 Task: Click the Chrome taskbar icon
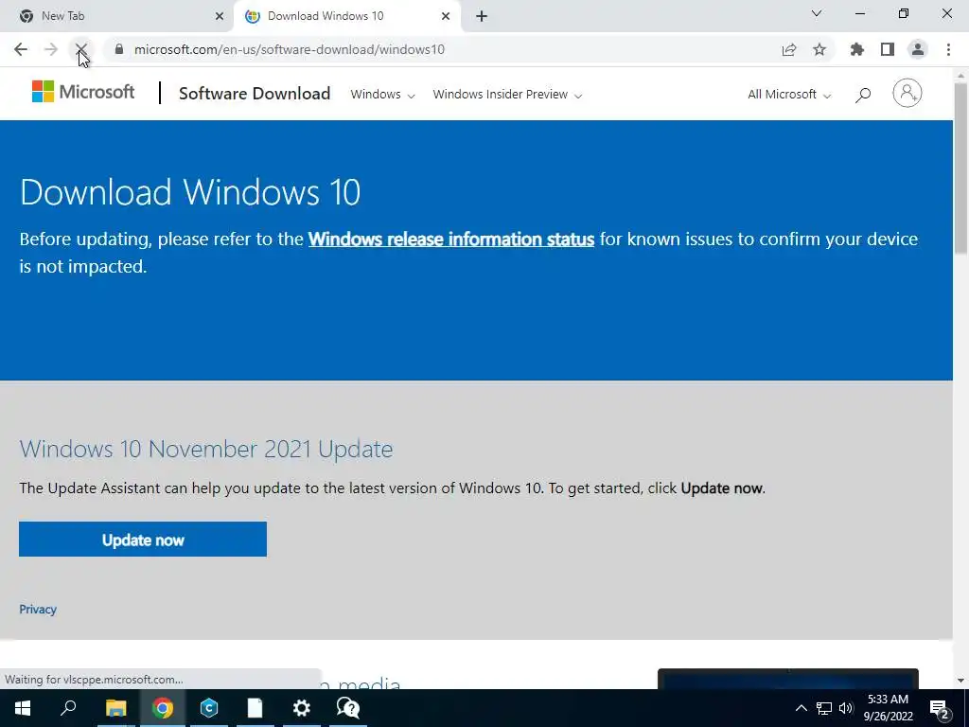point(163,708)
